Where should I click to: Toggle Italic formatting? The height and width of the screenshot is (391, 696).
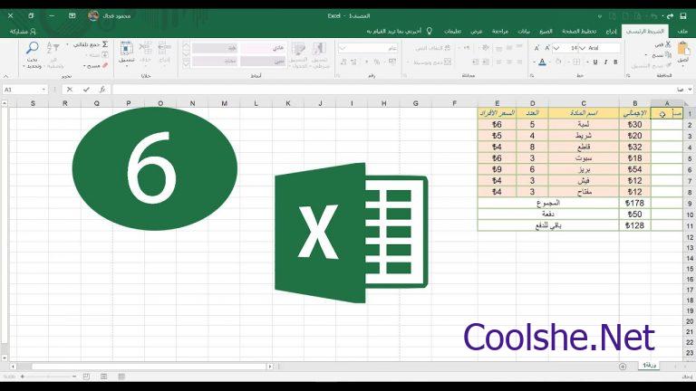(605, 62)
